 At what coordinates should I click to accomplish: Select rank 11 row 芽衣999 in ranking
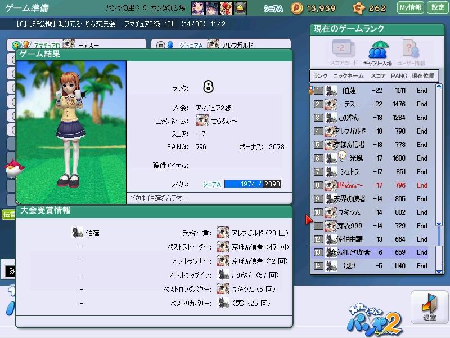(373, 226)
